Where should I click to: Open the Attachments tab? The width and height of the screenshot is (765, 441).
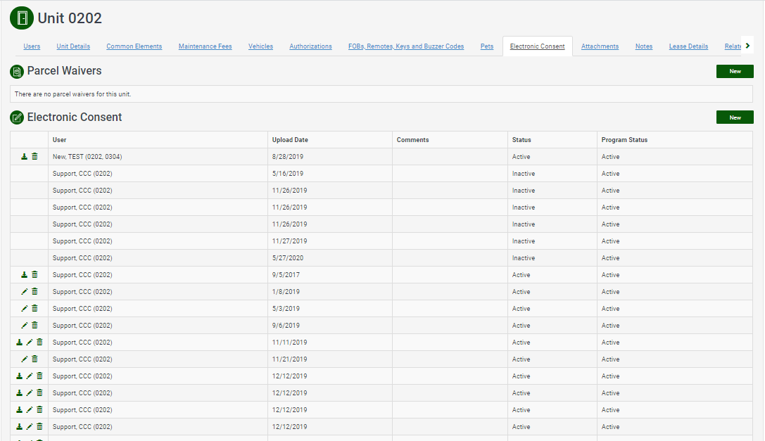pyautogui.click(x=600, y=46)
